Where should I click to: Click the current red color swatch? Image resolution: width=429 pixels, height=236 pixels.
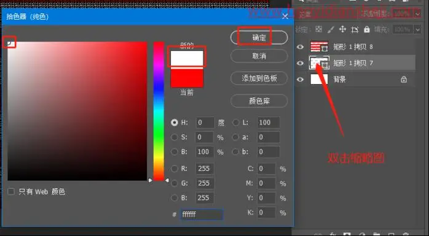(x=187, y=78)
